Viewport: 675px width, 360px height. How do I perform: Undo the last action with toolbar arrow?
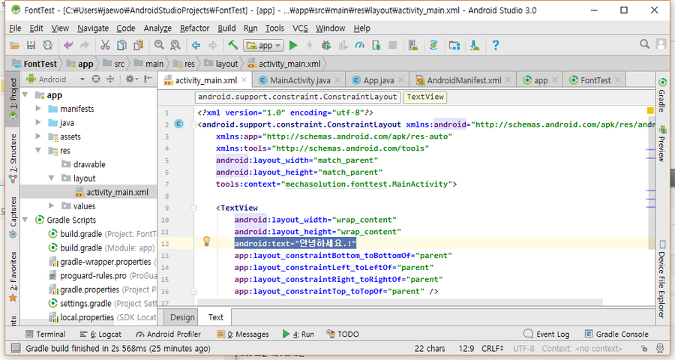pyautogui.click(x=68, y=45)
